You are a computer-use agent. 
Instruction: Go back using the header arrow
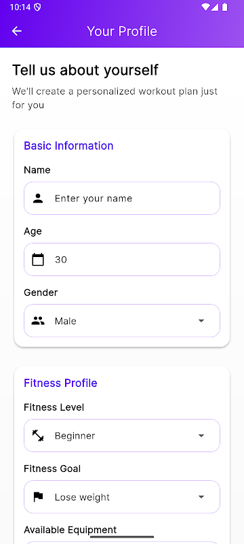(x=16, y=31)
